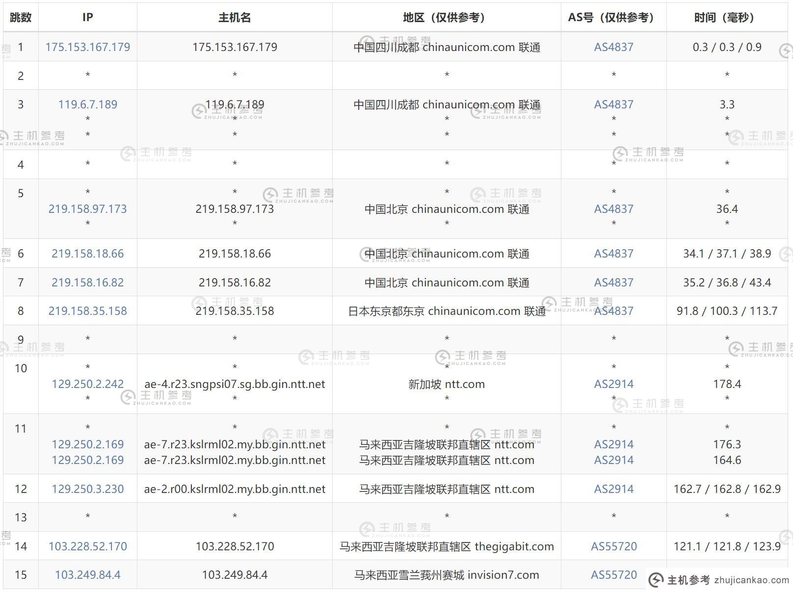Open IP link 103.249.84.4
793x592 pixels.
pos(88,575)
